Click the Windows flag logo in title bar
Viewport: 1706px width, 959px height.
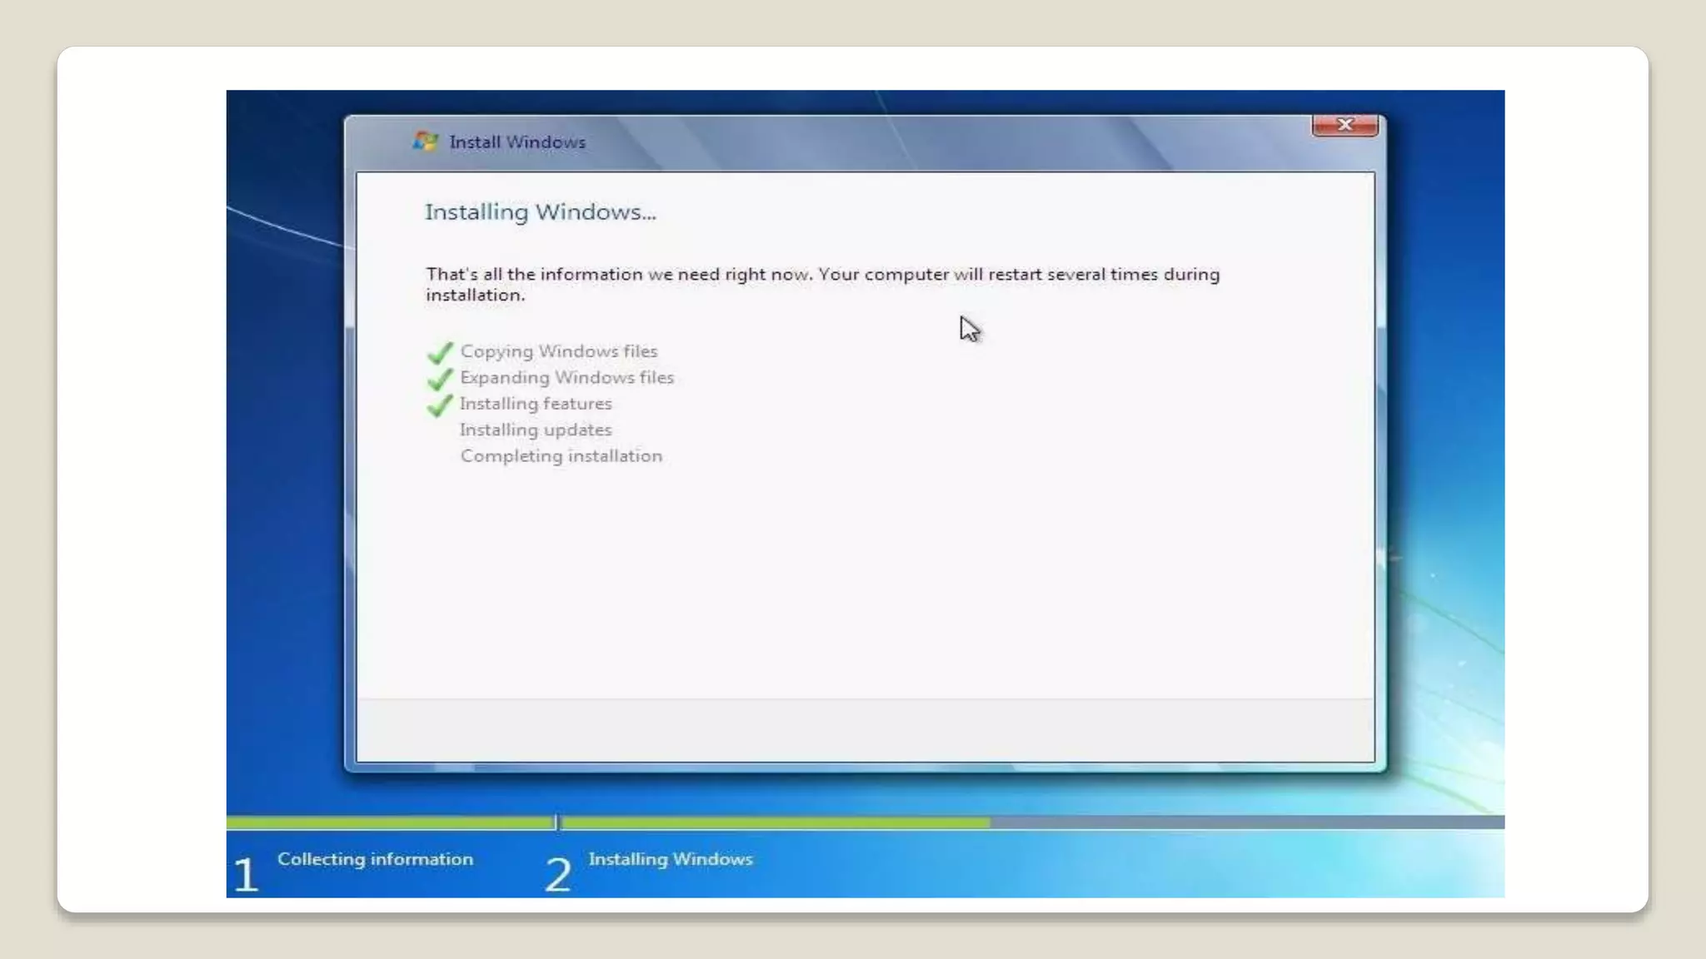pyautogui.click(x=425, y=142)
